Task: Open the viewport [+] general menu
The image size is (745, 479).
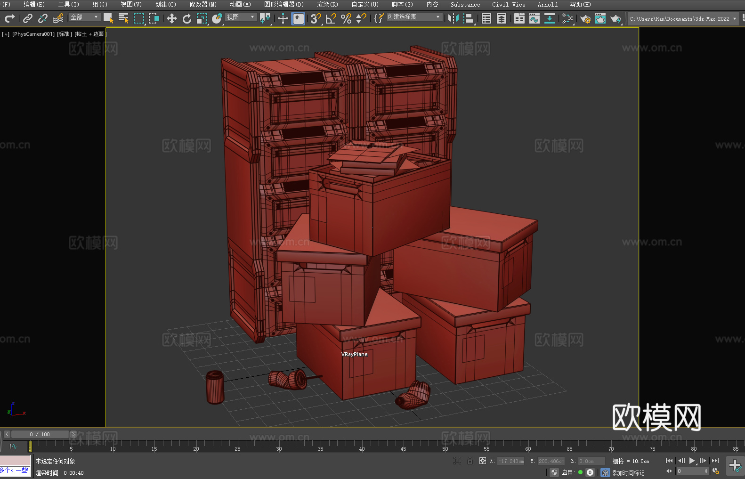Action: pos(6,34)
